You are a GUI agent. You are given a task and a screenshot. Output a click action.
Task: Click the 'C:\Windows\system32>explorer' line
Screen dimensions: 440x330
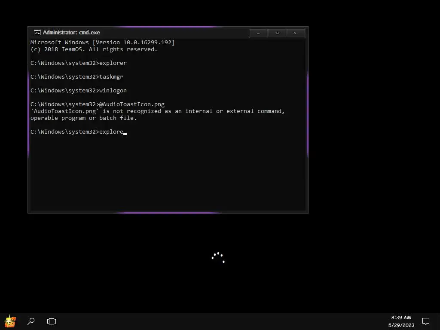point(79,63)
